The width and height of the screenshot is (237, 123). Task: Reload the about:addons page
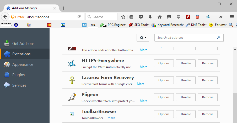[x=79, y=17]
